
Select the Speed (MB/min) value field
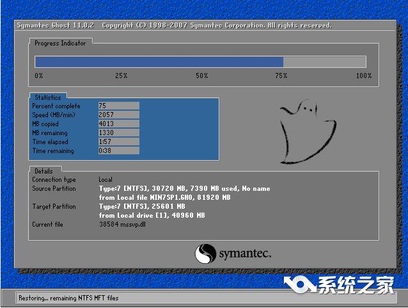[x=118, y=115]
